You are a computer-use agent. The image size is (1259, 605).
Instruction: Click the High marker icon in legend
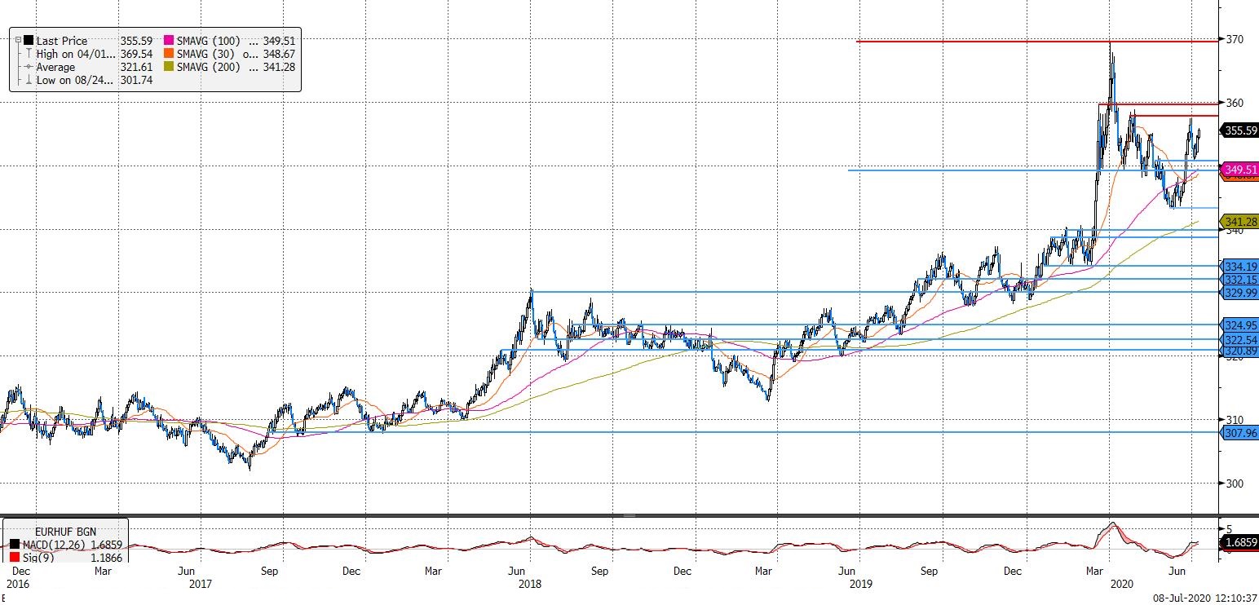point(29,54)
